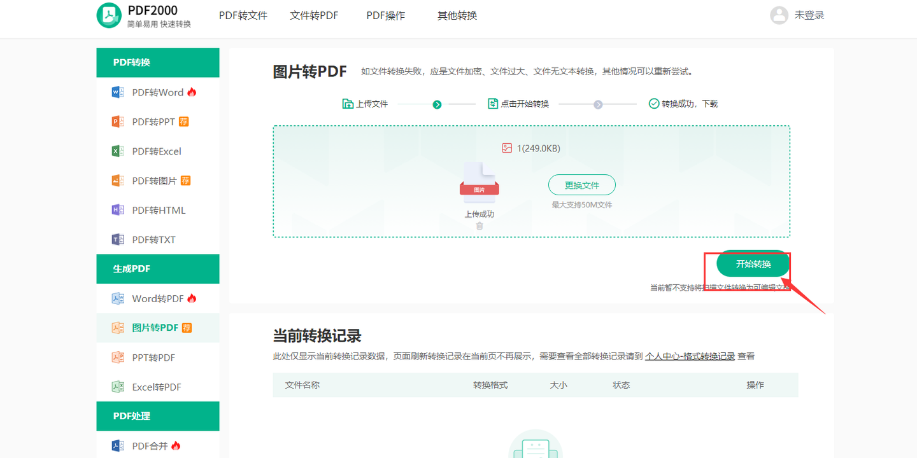This screenshot has width=917, height=458.
Task: Click the Word icon next to PDF转Word
Action: click(x=118, y=92)
